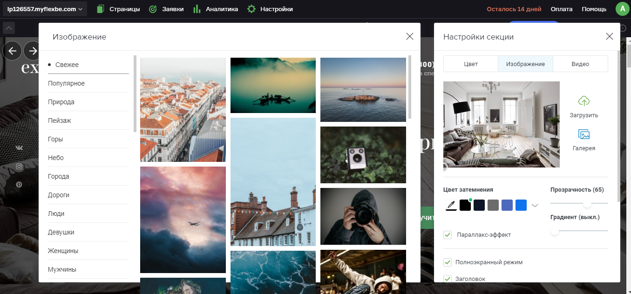631x294 pixels.
Task: Open the VK social icon
Action: coord(19,147)
